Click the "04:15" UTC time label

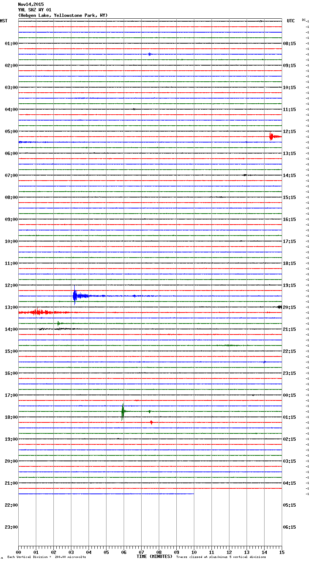coord(289,483)
